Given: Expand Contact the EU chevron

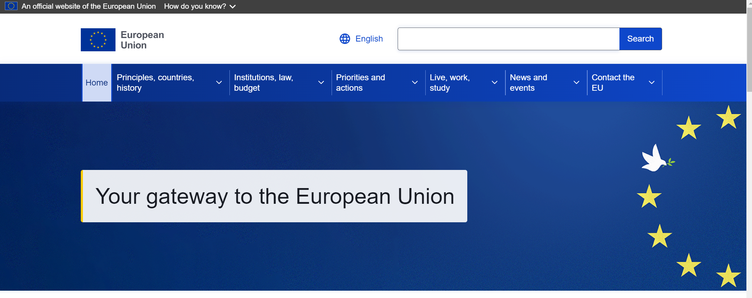Looking at the screenshot, I should pyautogui.click(x=652, y=83).
